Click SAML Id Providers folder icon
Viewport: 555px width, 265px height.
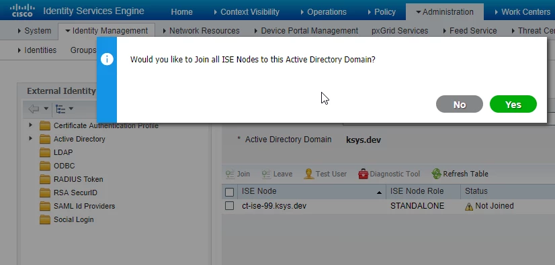(45, 207)
